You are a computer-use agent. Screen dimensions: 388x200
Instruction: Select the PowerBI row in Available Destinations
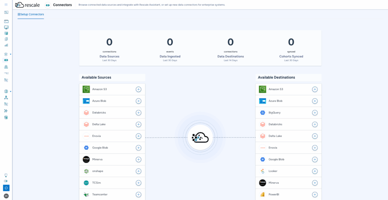click(284, 195)
